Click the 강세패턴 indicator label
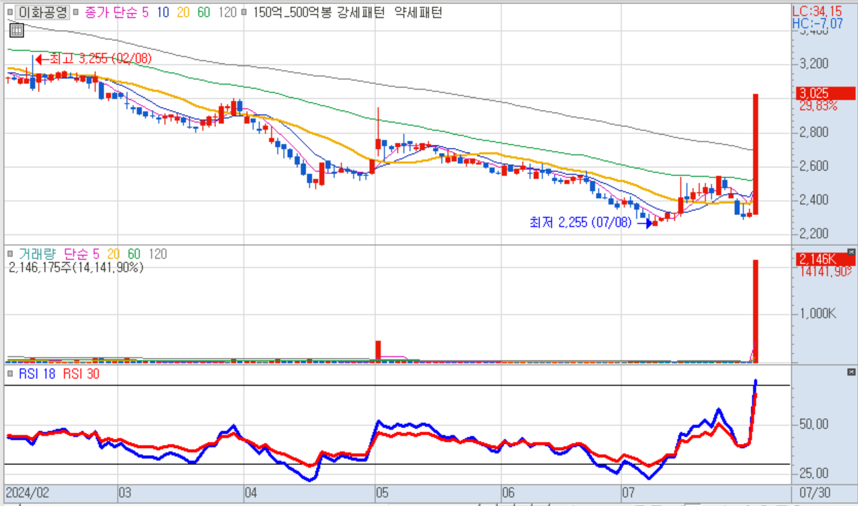Viewport: 858px width, 506px height. click(360, 12)
